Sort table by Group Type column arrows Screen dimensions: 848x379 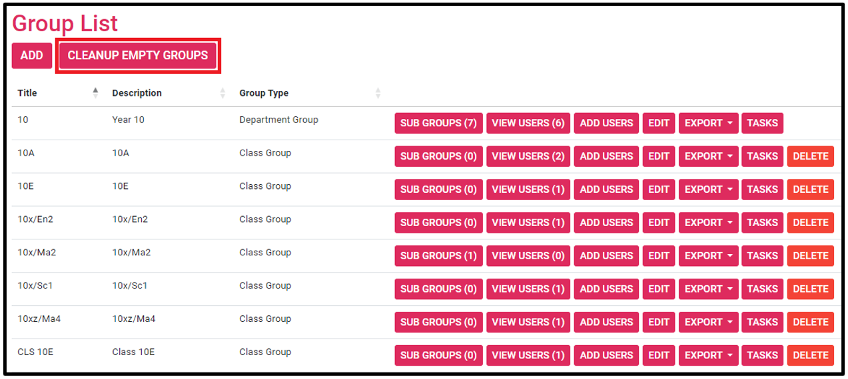pos(378,93)
